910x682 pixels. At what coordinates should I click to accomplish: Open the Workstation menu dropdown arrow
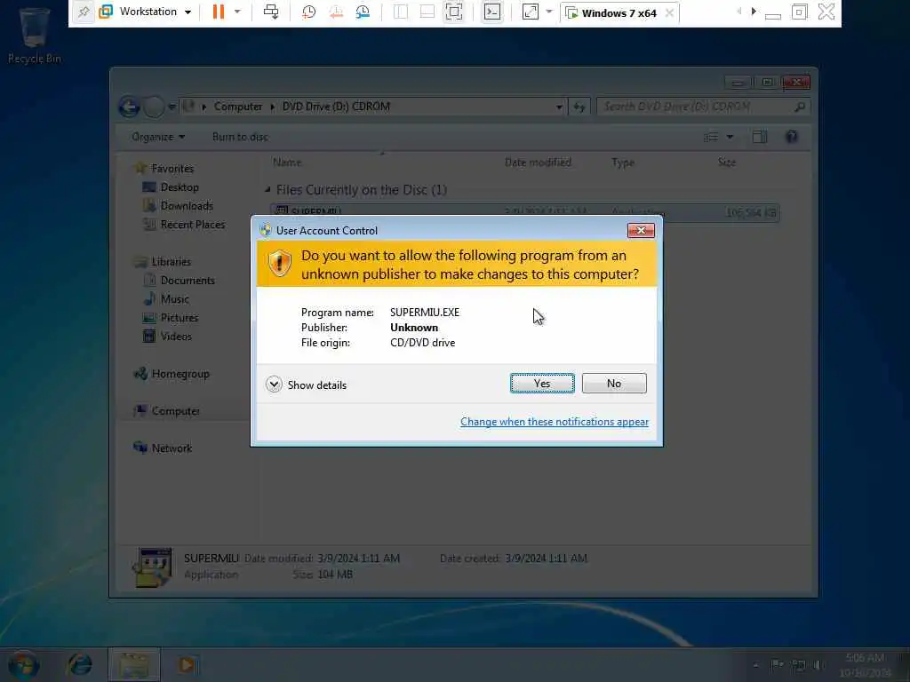point(188,12)
